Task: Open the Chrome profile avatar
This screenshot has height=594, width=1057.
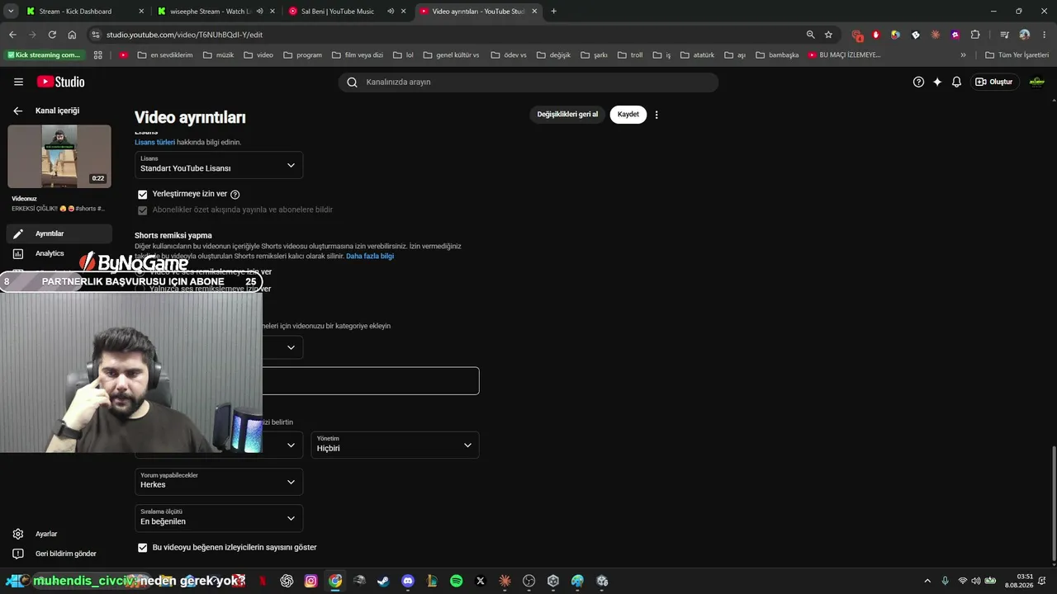Action: [1024, 35]
